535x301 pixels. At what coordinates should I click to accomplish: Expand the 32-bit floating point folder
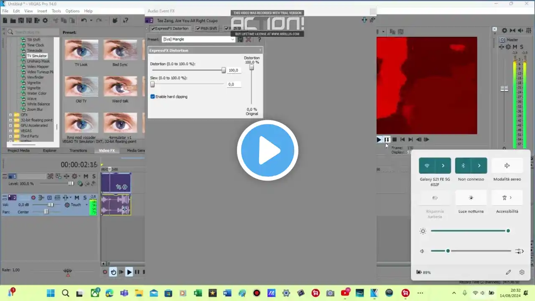click(10, 120)
